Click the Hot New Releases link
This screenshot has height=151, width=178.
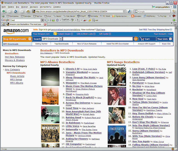(x=15, y=57)
